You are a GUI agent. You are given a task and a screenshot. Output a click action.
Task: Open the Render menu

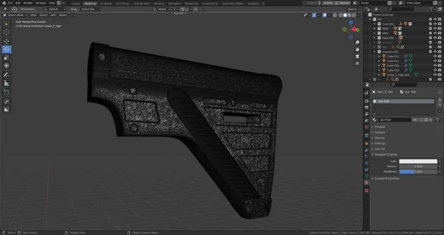click(28, 3)
